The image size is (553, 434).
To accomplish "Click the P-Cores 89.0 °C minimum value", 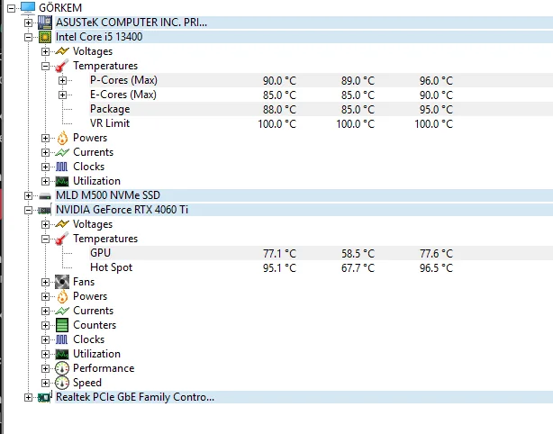I will point(358,81).
